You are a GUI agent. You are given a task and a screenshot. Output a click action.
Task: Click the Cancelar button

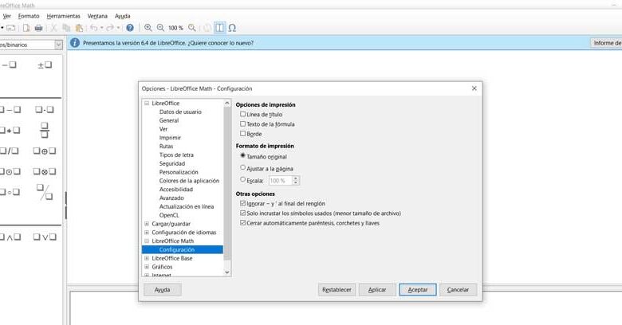(x=459, y=290)
